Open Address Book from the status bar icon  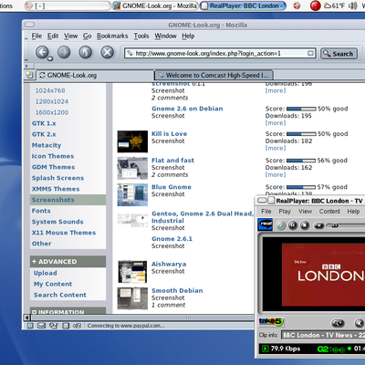[x=66, y=326]
